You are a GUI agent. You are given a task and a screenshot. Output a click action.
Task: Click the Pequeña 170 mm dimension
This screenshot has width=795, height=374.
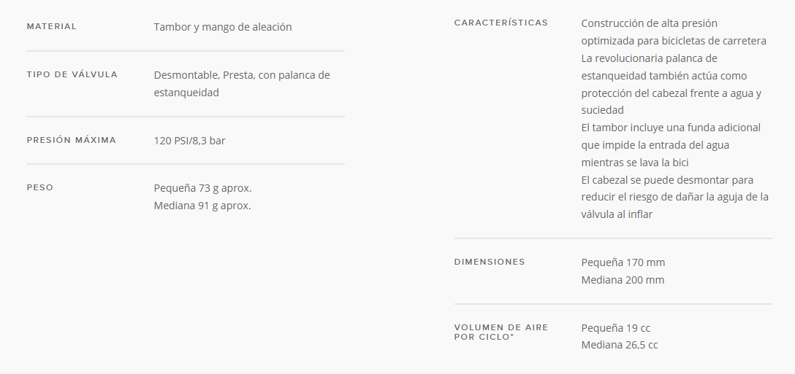(623, 262)
